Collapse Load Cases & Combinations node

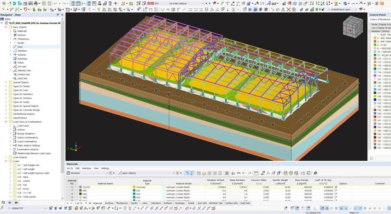pyautogui.click(x=6, y=122)
